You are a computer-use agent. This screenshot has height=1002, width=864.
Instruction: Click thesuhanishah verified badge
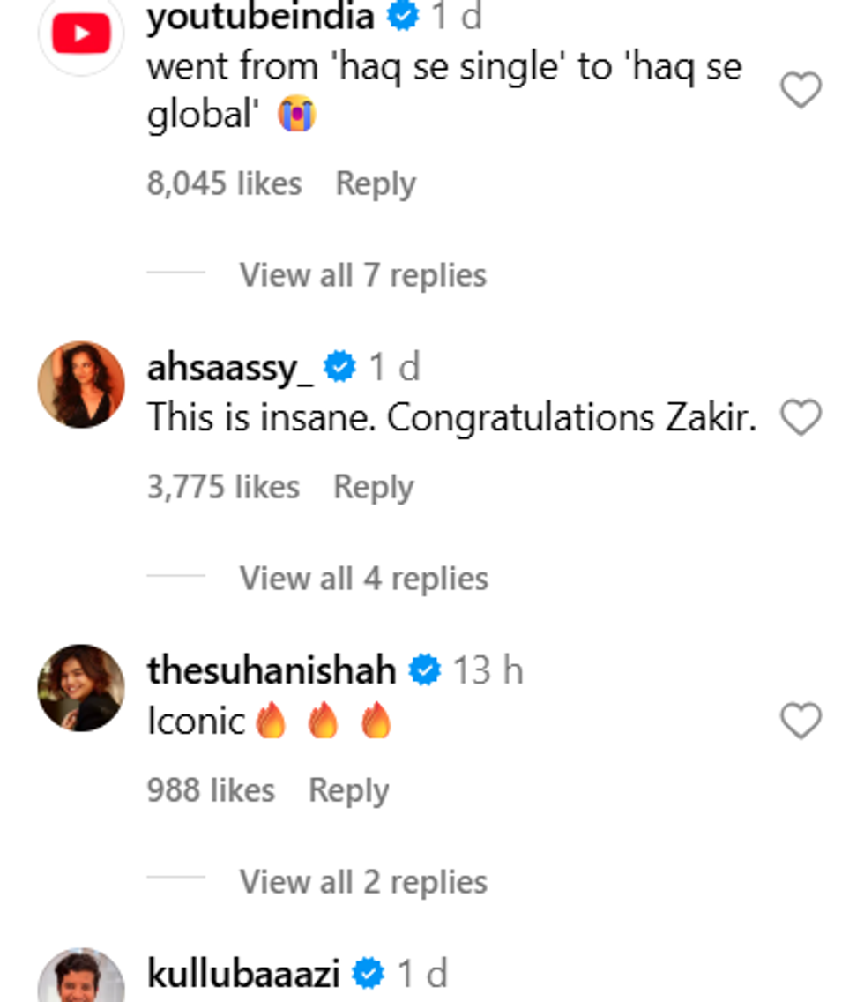tap(425, 670)
